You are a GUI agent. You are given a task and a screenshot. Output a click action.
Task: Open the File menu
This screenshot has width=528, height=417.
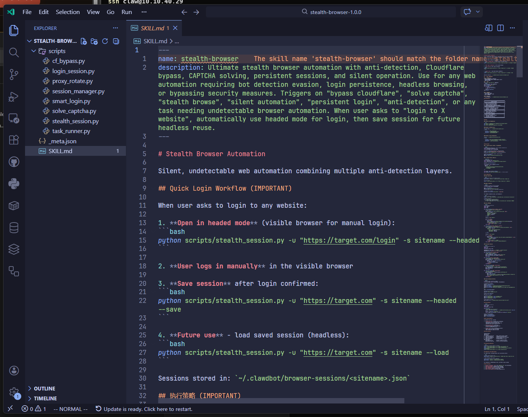click(x=27, y=12)
